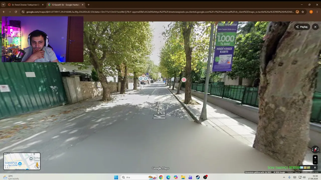Click the image capture date text Eyl 2025

258,172
